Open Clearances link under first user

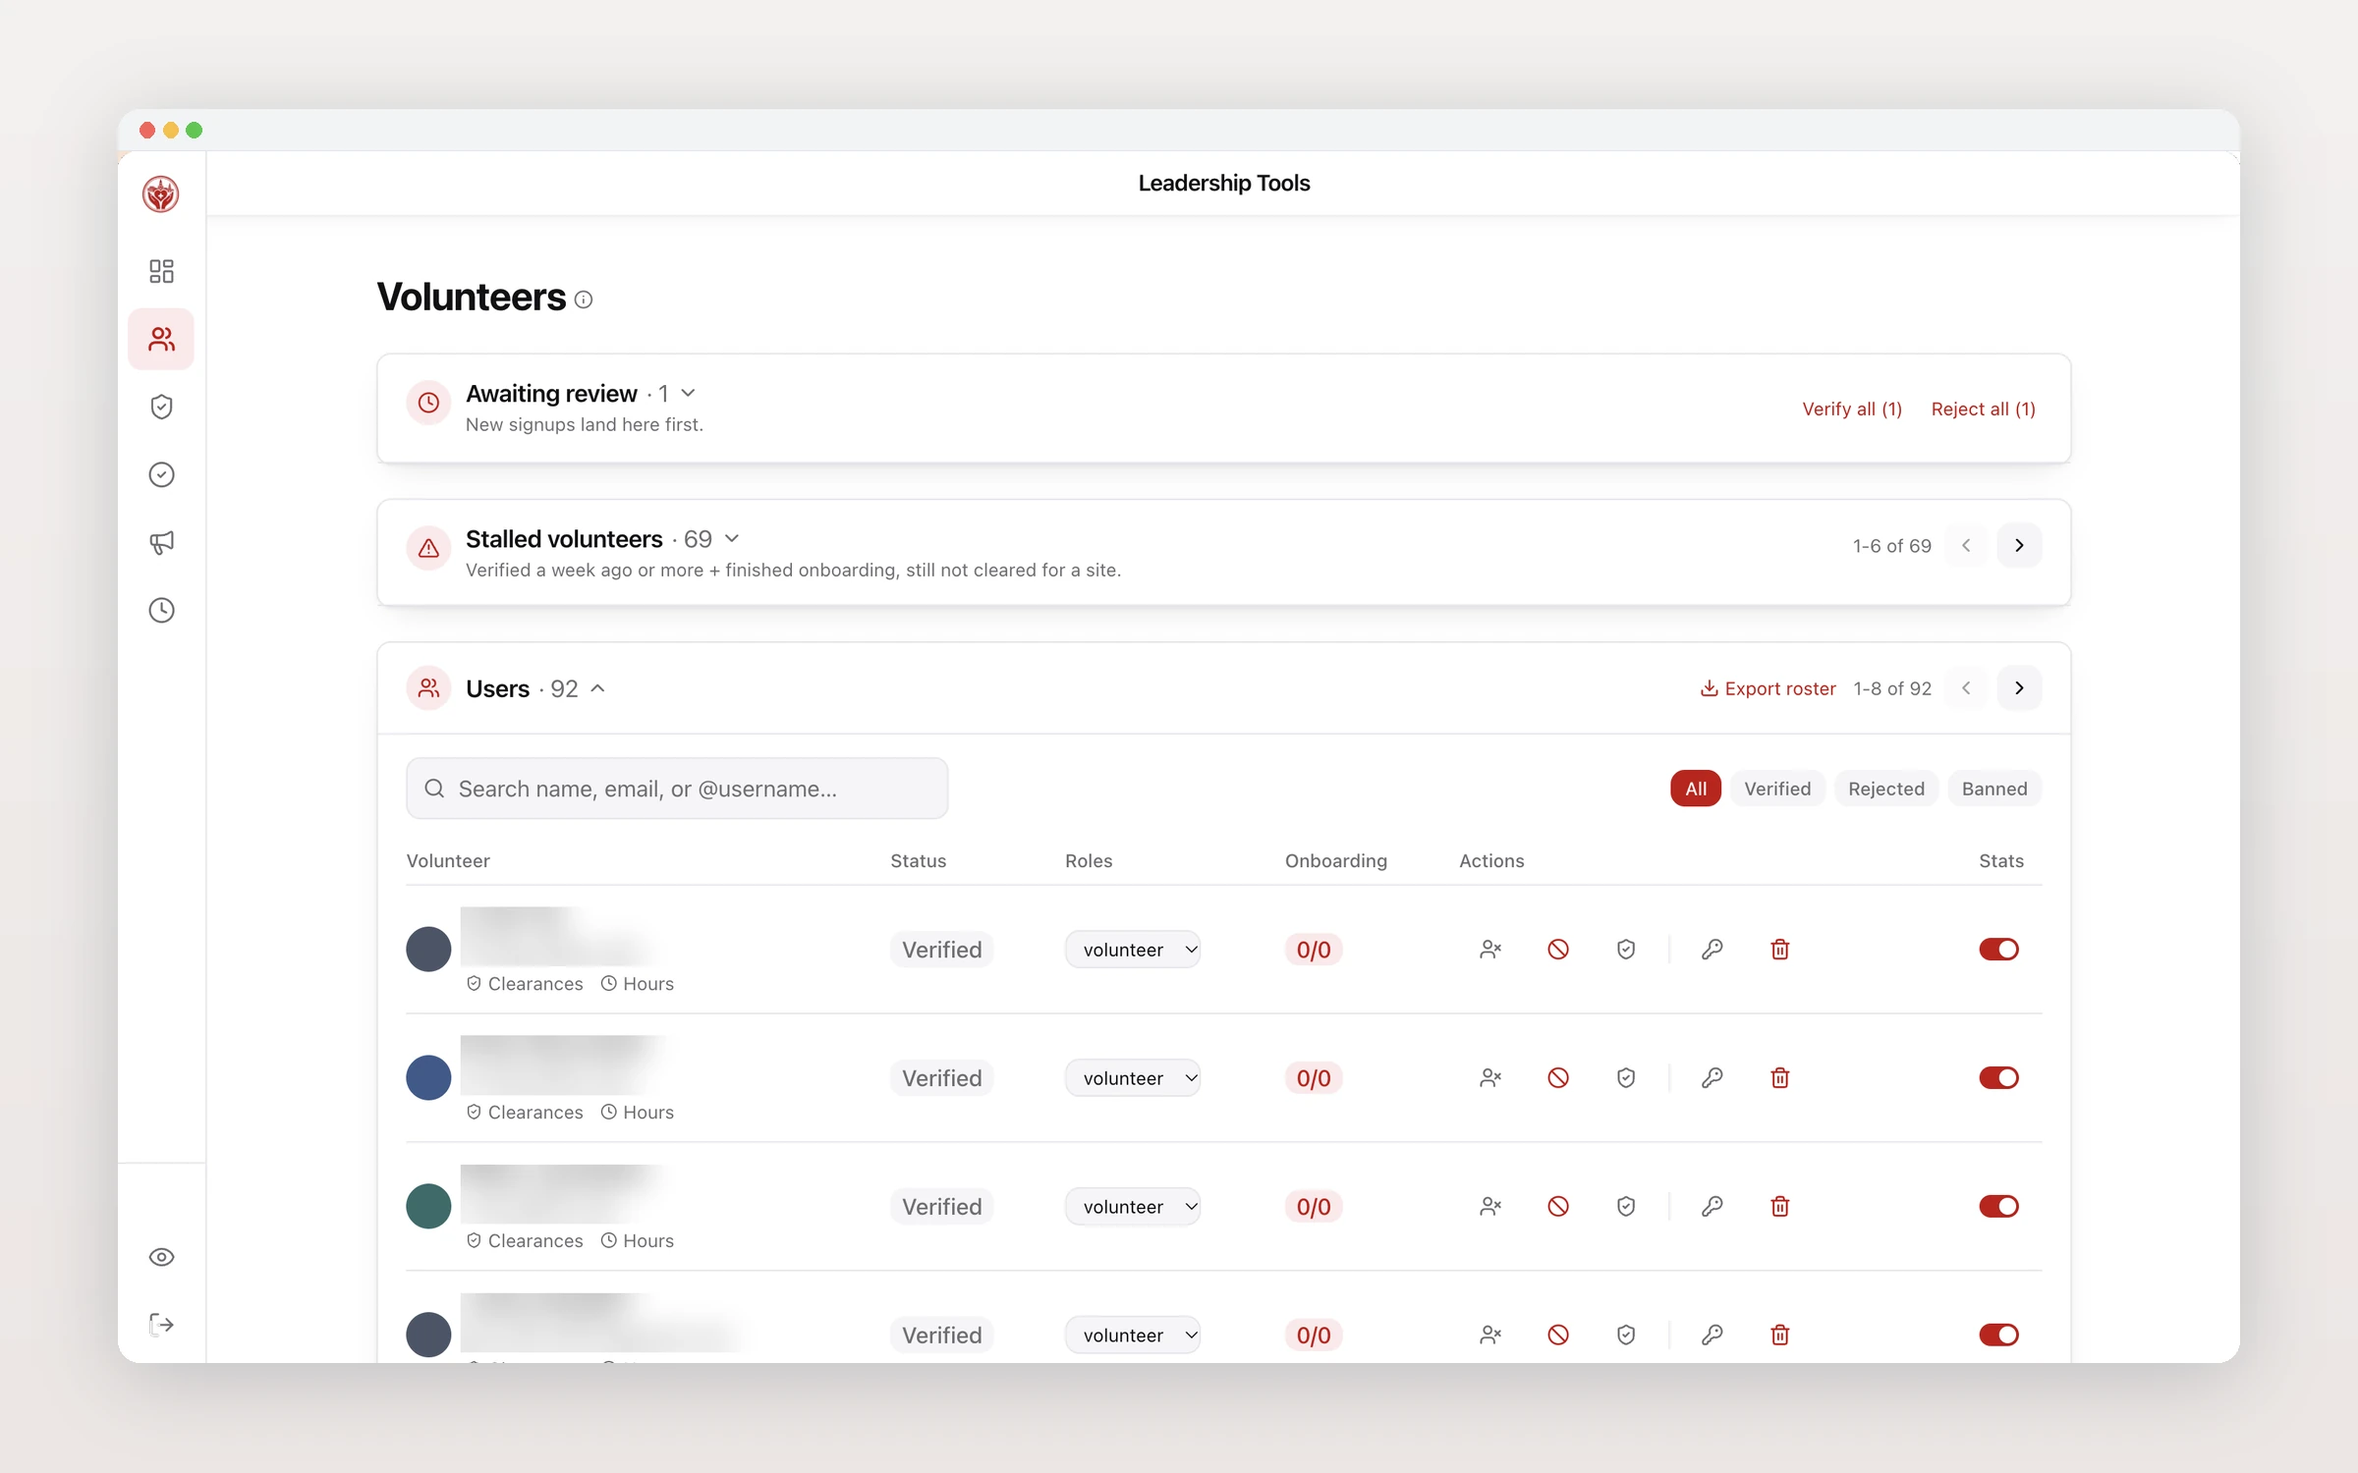525,984
